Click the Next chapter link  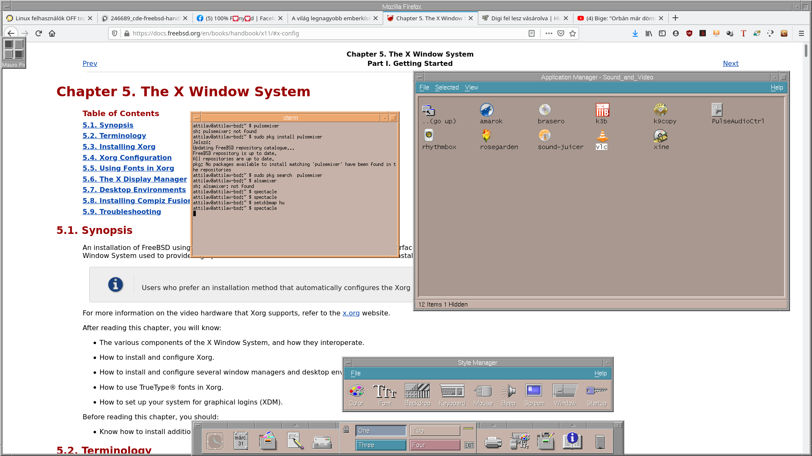point(730,63)
